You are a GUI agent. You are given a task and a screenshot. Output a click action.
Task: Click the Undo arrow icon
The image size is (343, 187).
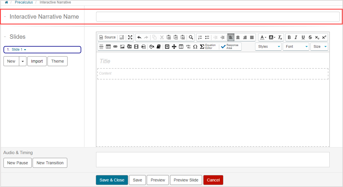point(139,37)
